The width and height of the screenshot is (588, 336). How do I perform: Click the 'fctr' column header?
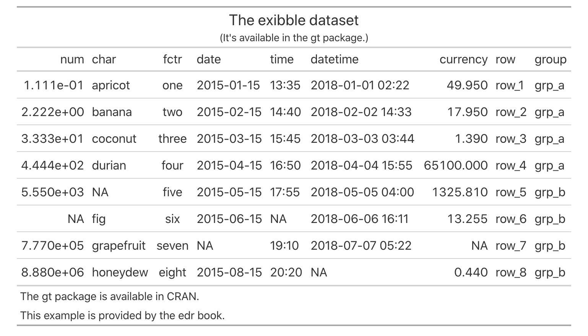pyautogui.click(x=172, y=60)
